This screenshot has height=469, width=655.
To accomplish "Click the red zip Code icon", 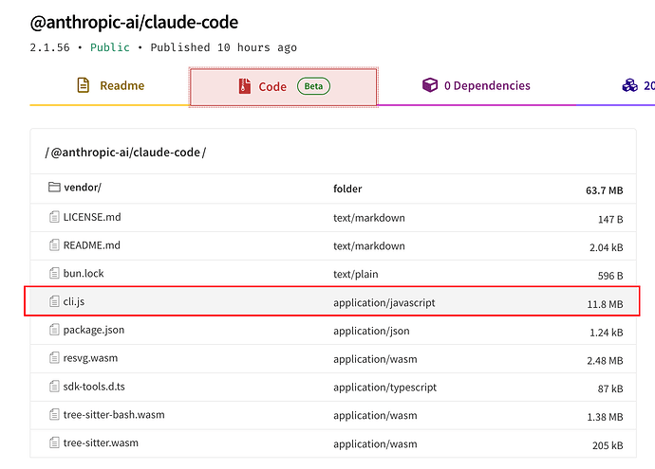I will coord(245,86).
